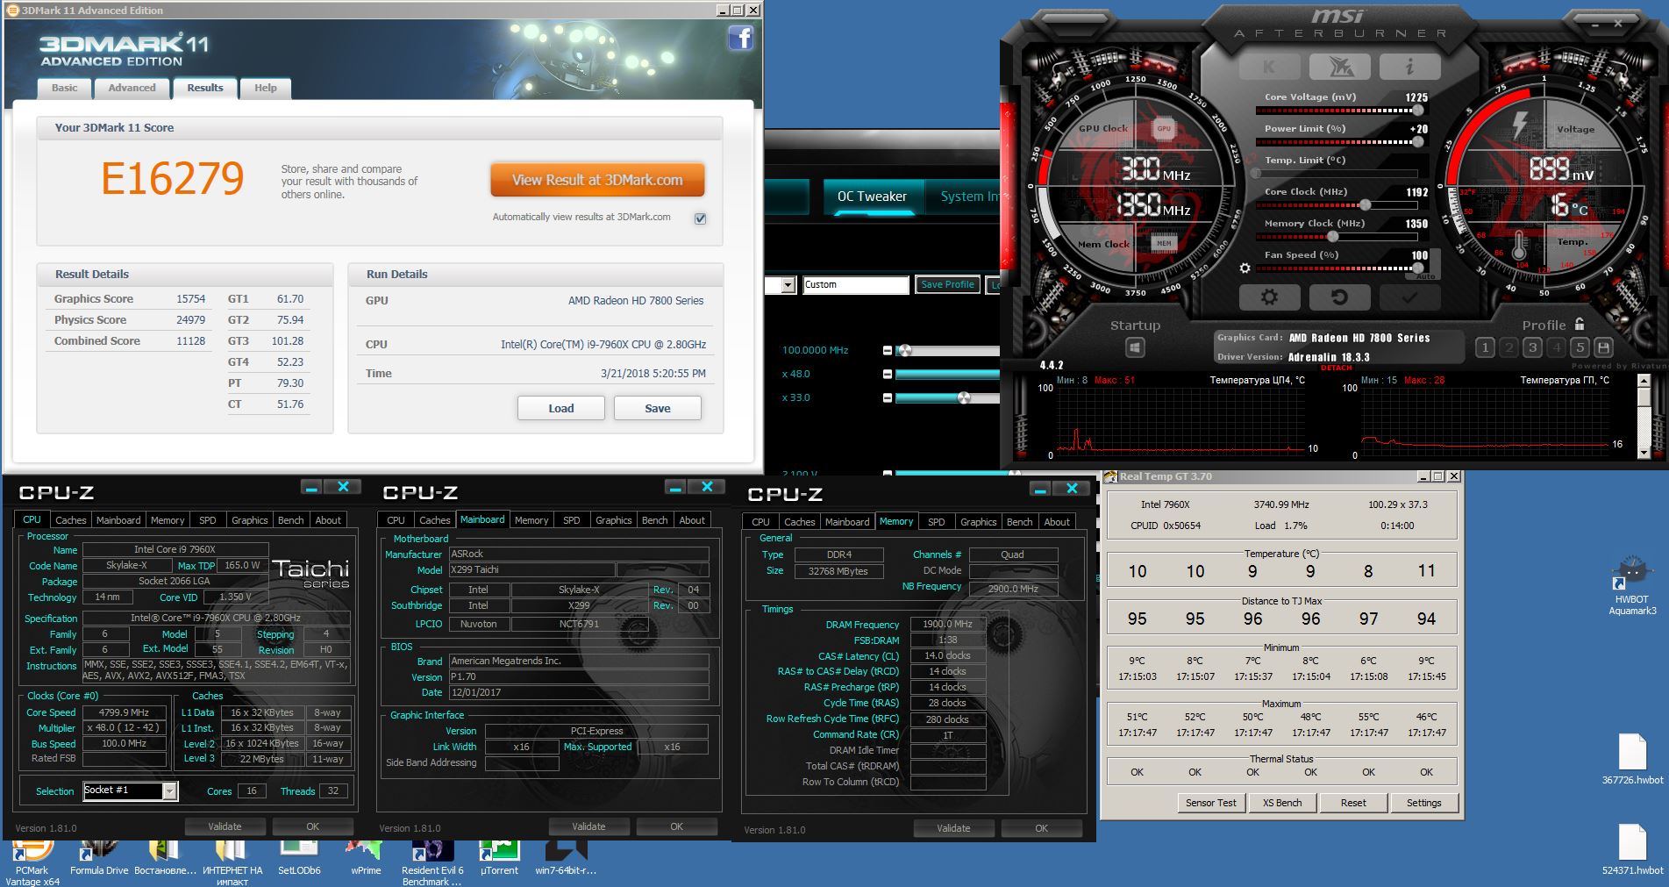The width and height of the screenshot is (1669, 887).
Task: Click OK in the Memory CPU-Z window
Action: (1041, 828)
